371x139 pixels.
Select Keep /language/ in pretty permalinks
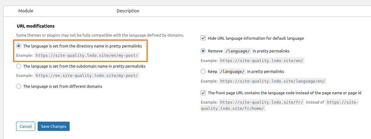203,71
